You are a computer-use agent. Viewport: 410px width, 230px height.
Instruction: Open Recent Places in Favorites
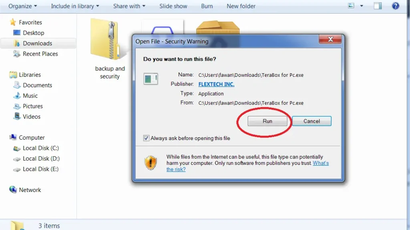[x=40, y=54]
